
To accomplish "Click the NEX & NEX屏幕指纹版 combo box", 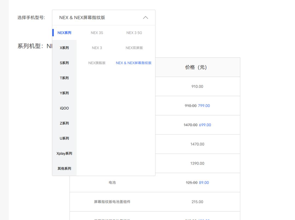I will click(98, 18).
